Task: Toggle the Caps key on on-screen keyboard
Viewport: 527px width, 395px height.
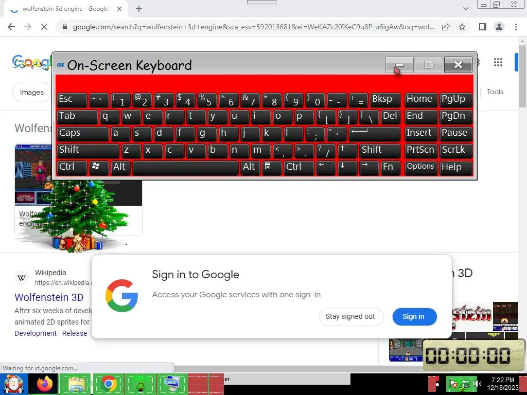Action: (x=82, y=133)
